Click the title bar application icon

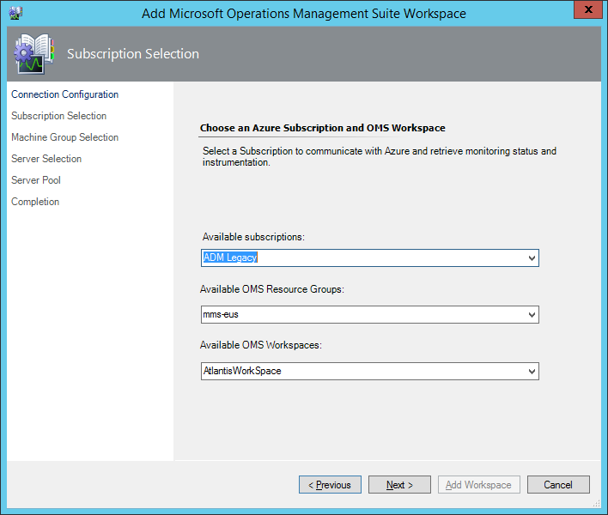coord(15,13)
